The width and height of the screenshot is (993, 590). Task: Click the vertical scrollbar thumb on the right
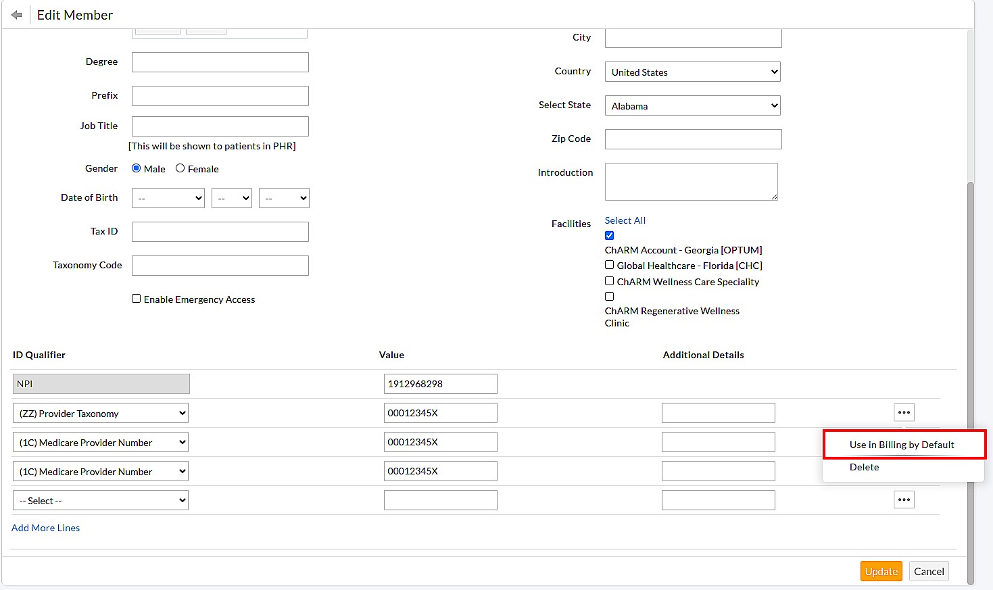[x=971, y=378]
